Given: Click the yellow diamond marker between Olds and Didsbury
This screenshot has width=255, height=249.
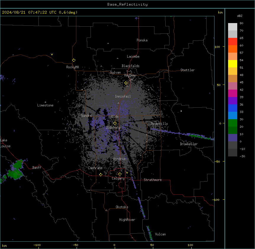Looking at the screenshot, I should tap(115, 123).
